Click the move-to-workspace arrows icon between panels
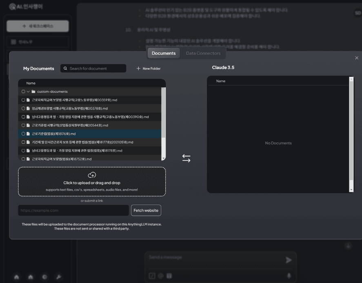 pos(187,158)
